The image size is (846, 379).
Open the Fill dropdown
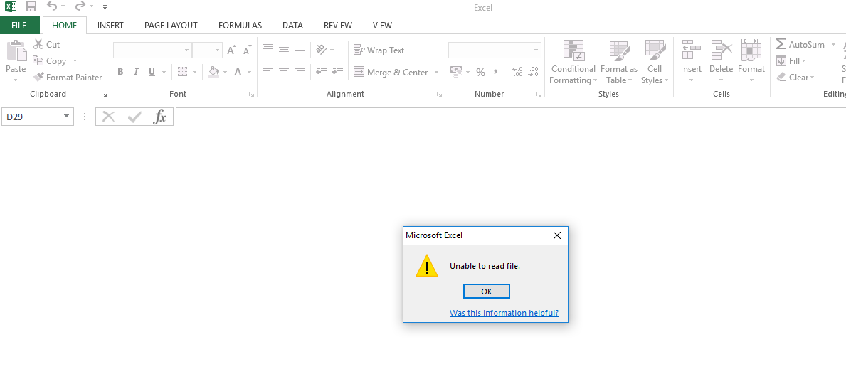tap(791, 61)
